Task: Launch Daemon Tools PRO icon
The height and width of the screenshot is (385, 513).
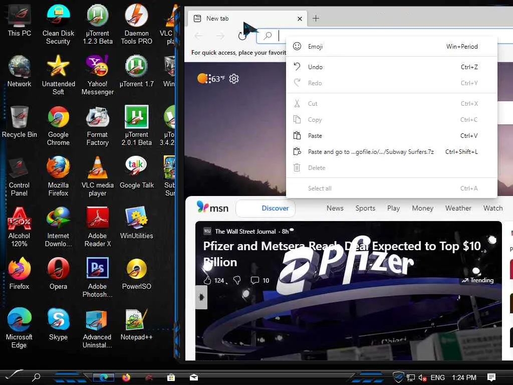Action: [x=136, y=24]
